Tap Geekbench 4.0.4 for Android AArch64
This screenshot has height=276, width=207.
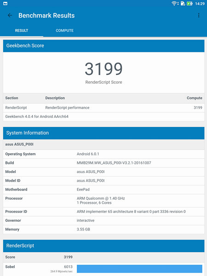37,116
